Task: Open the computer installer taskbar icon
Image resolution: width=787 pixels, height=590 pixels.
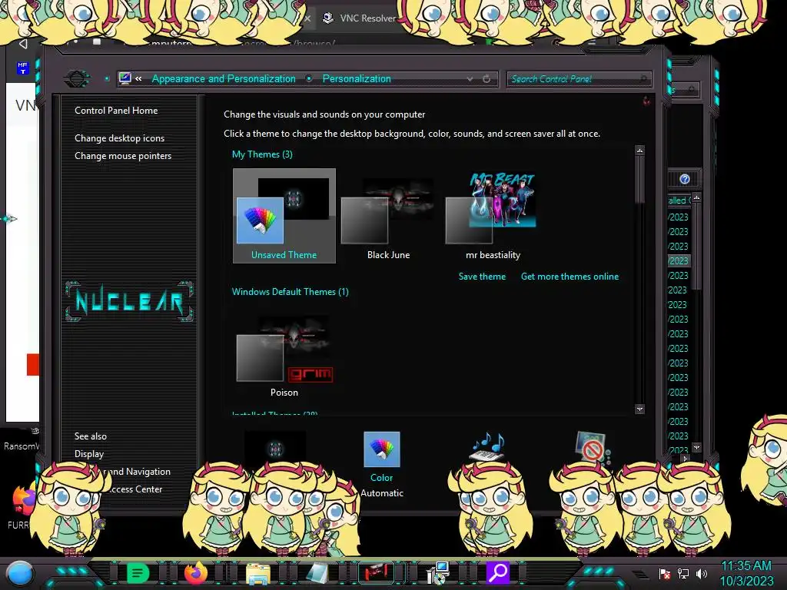Action: point(437,573)
